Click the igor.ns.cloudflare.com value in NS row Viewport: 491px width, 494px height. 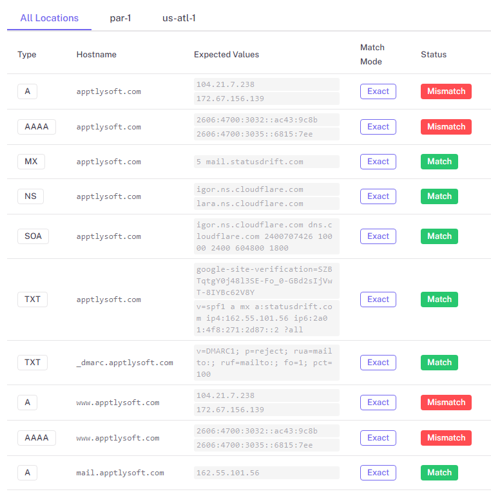click(x=250, y=189)
